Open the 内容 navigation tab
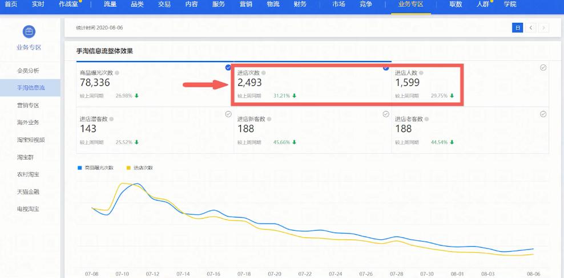 coord(191,5)
